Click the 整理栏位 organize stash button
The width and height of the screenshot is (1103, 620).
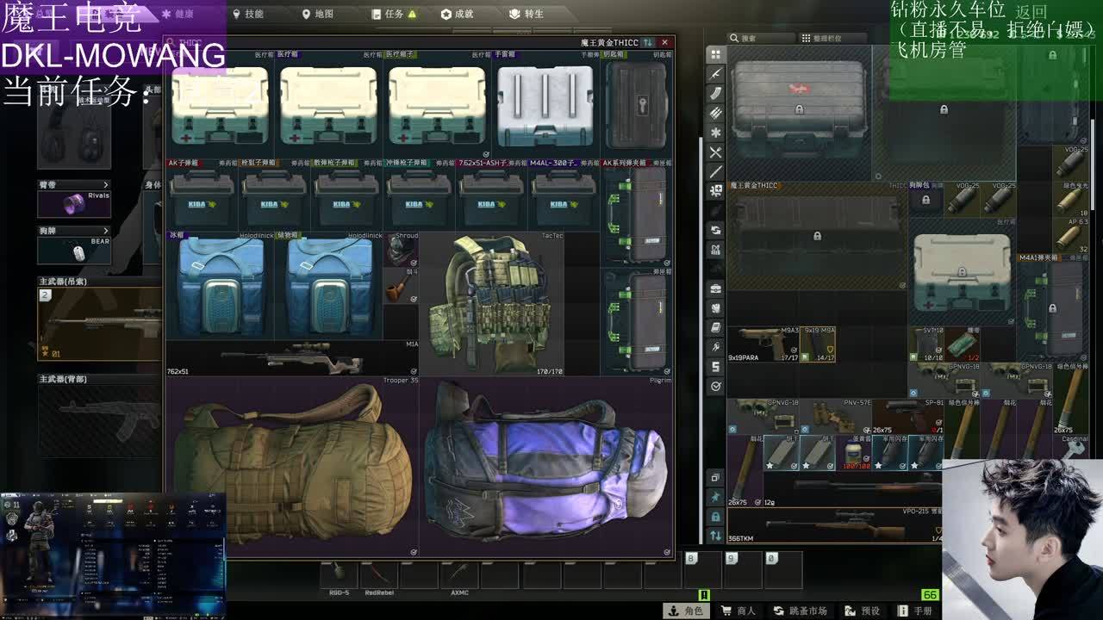(821, 38)
